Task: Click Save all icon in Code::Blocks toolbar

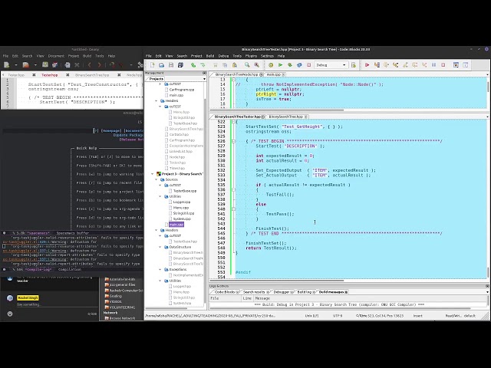Action: tap(180, 64)
